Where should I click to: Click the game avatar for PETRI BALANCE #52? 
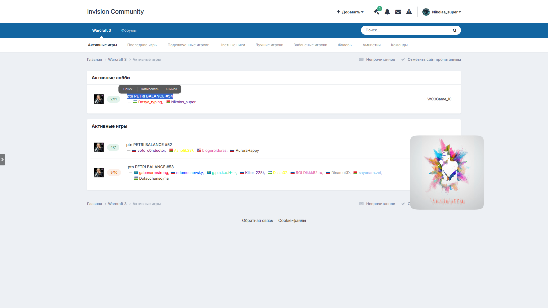click(99, 147)
